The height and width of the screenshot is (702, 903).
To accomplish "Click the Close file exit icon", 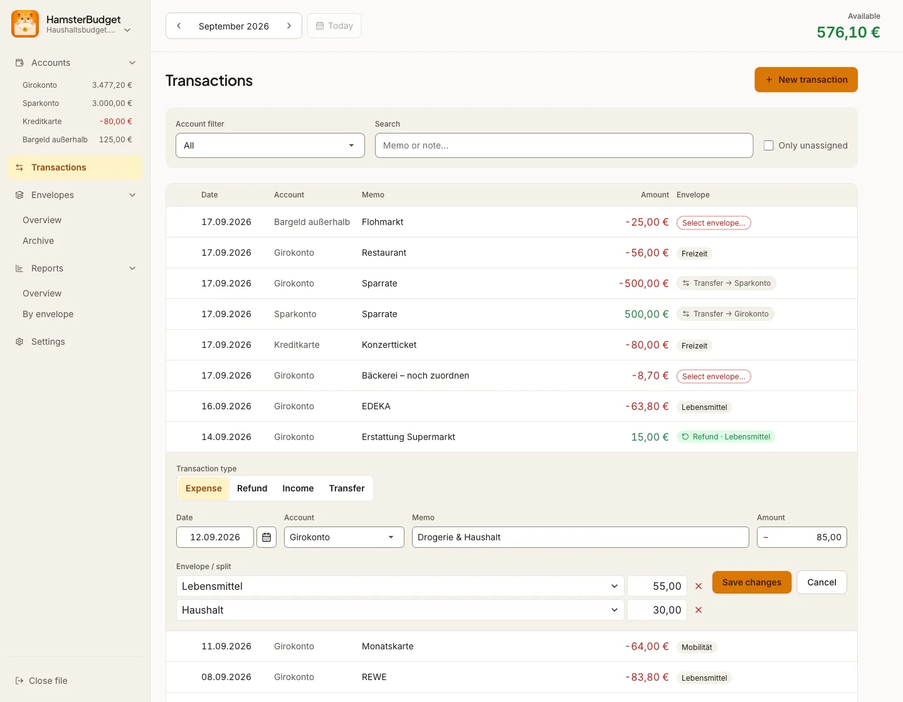I will pos(19,681).
